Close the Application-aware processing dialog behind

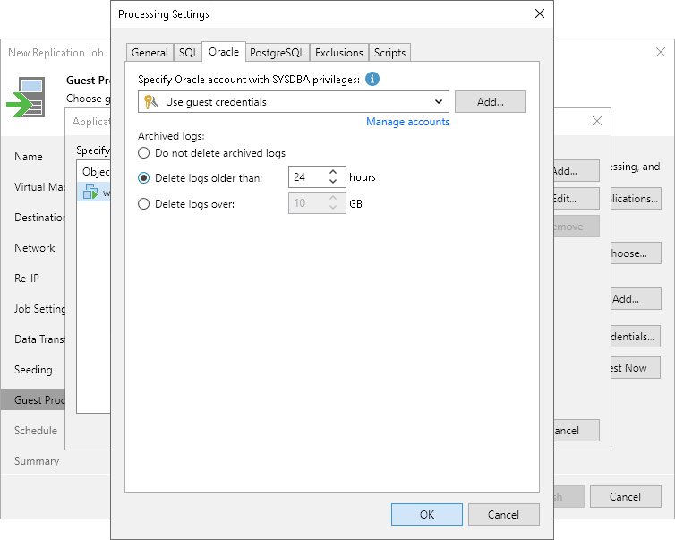tap(596, 121)
